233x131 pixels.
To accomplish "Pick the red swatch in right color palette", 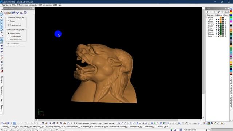I will point(231,11).
